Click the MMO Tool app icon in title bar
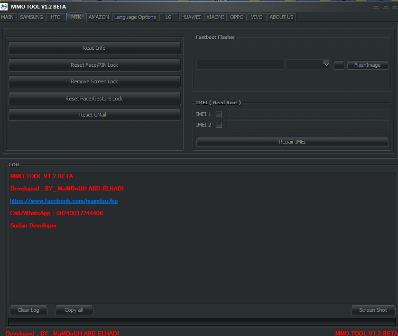The image size is (398, 336). pyautogui.click(x=4, y=6)
